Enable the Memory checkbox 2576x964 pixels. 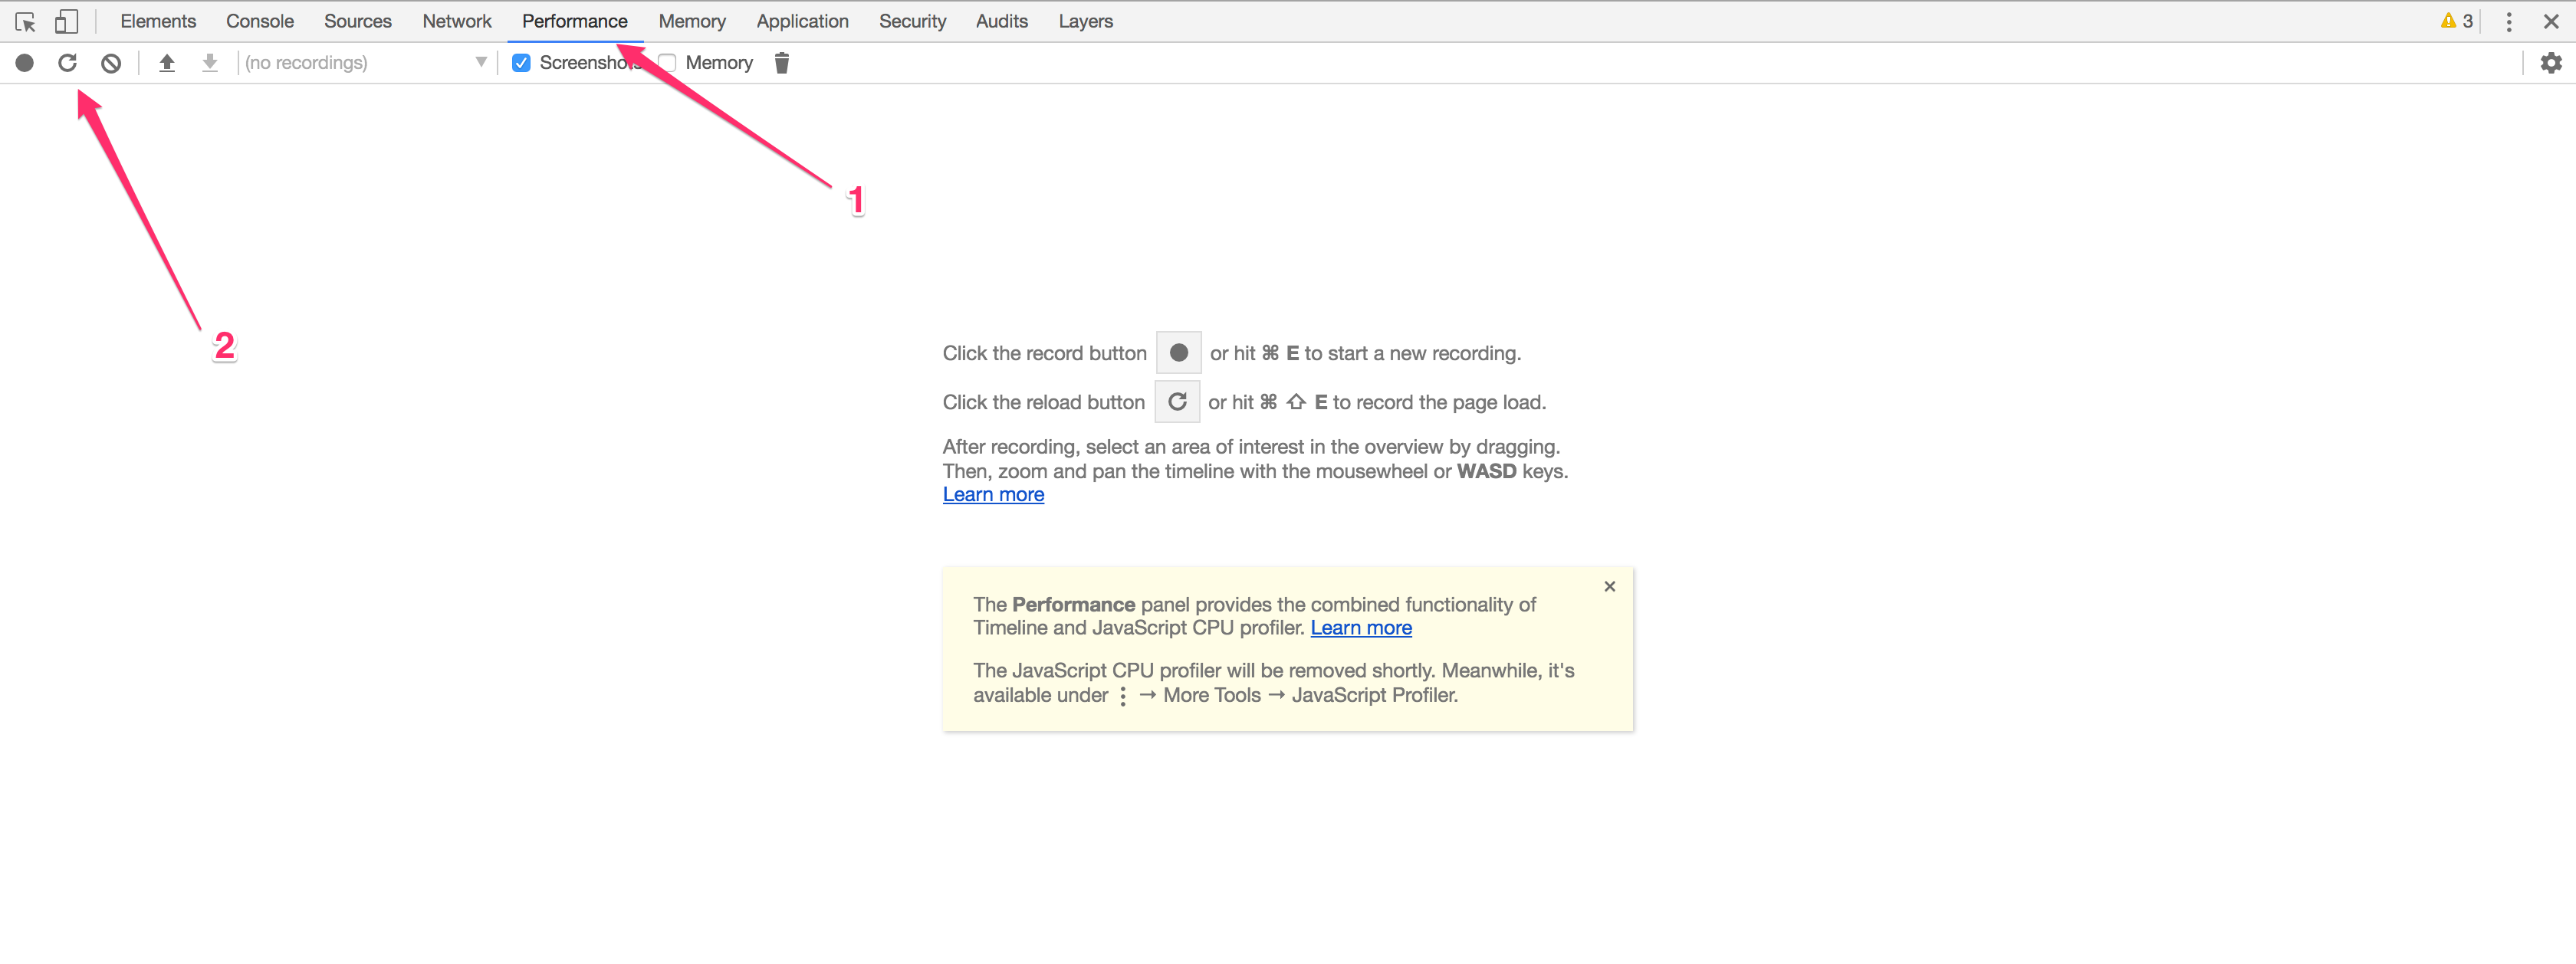pos(668,63)
